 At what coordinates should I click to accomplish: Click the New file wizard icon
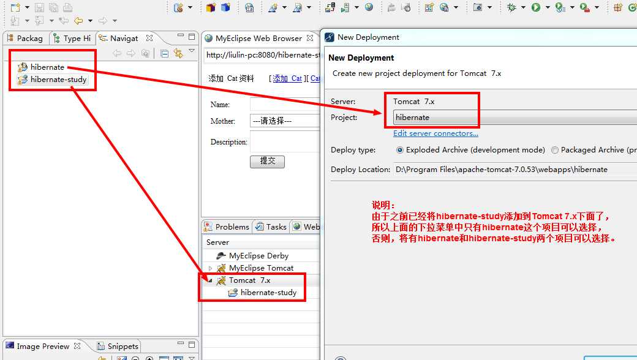click(15, 7)
